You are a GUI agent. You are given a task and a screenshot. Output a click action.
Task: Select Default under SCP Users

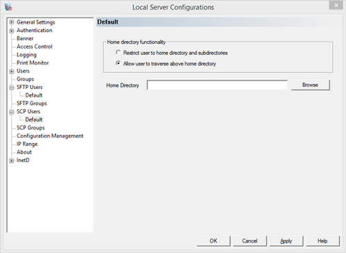34,120
